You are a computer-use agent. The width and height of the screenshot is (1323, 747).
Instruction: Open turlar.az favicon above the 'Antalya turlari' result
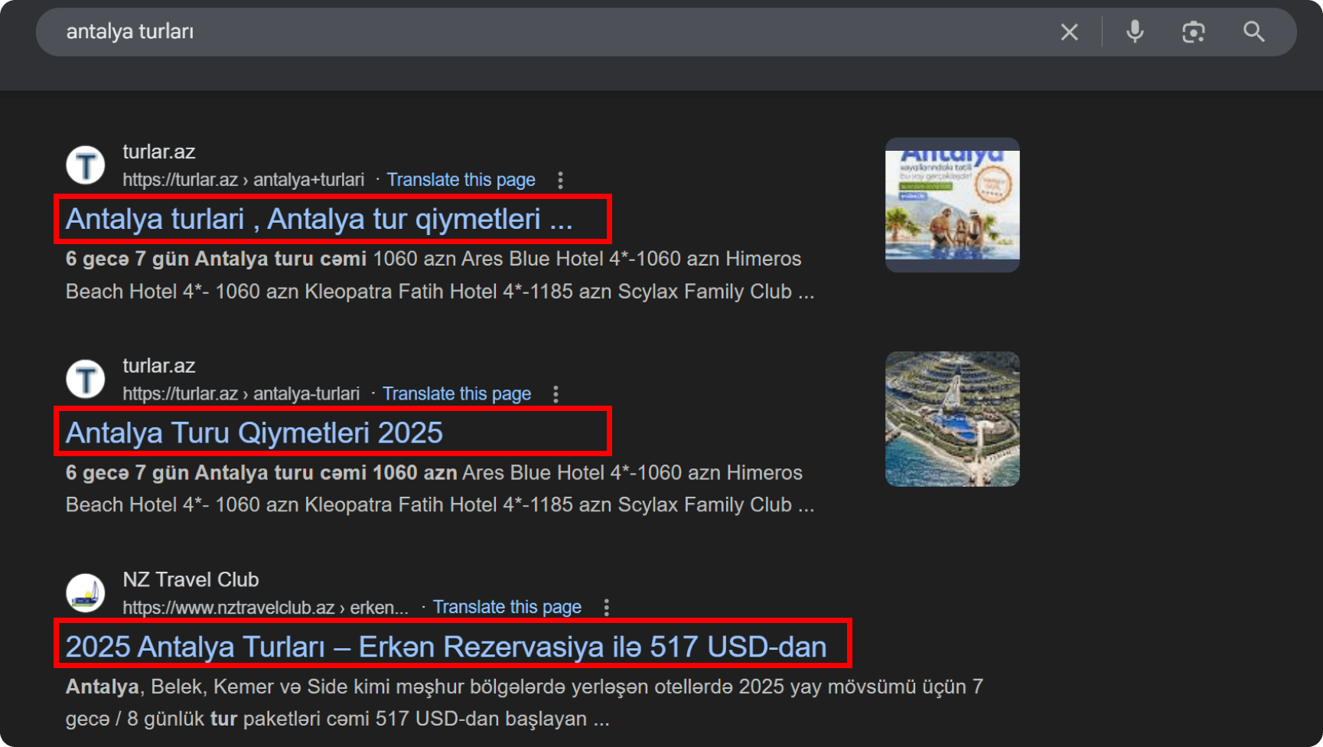pyautogui.click(x=85, y=165)
